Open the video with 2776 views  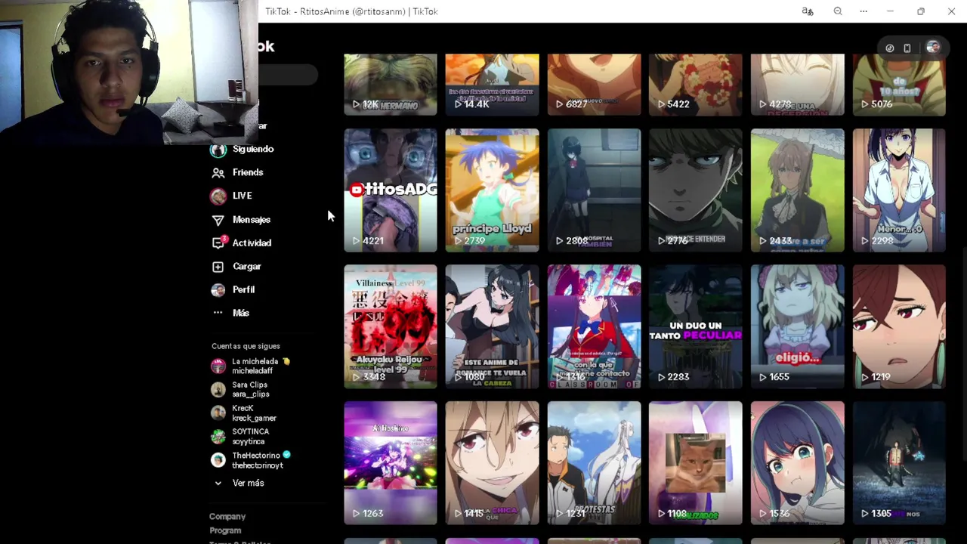click(695, 190)
